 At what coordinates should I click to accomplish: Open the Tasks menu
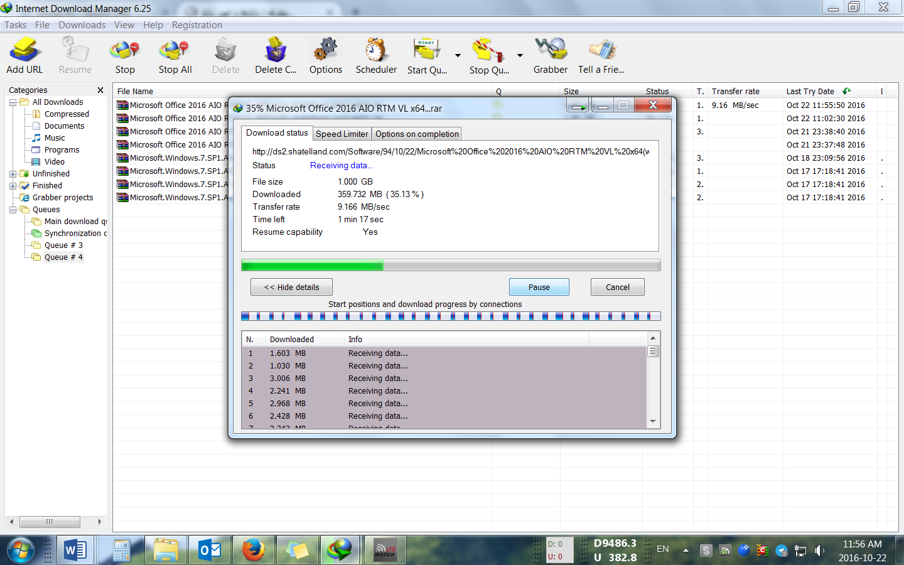coord(16,25)
